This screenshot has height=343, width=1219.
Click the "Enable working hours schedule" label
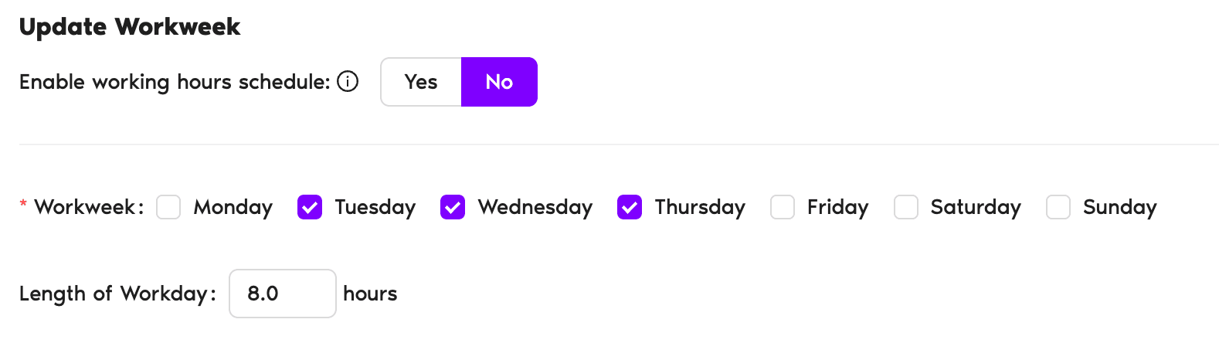pyautogui.click(x=175, y=82)
